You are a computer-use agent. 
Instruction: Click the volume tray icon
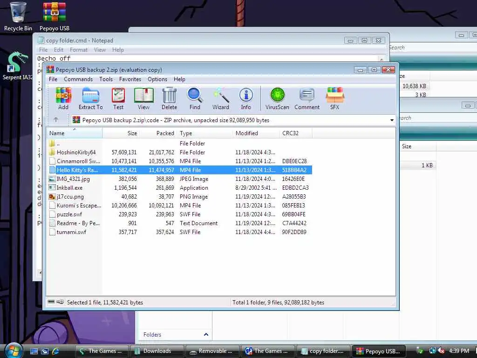[442, 351]
